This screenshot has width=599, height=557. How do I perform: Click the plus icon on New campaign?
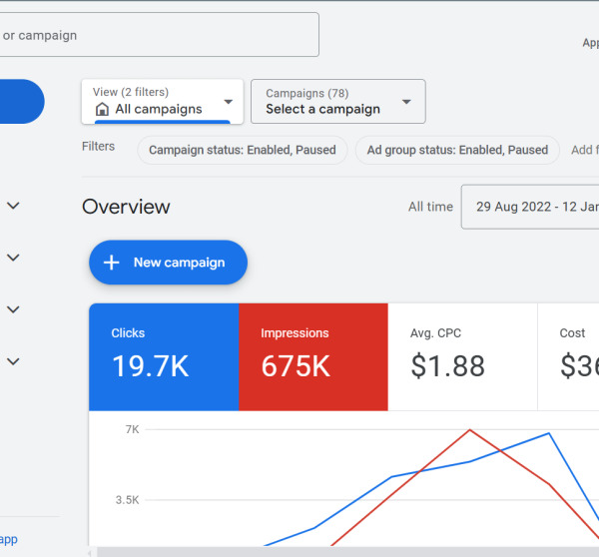point(112,263)
